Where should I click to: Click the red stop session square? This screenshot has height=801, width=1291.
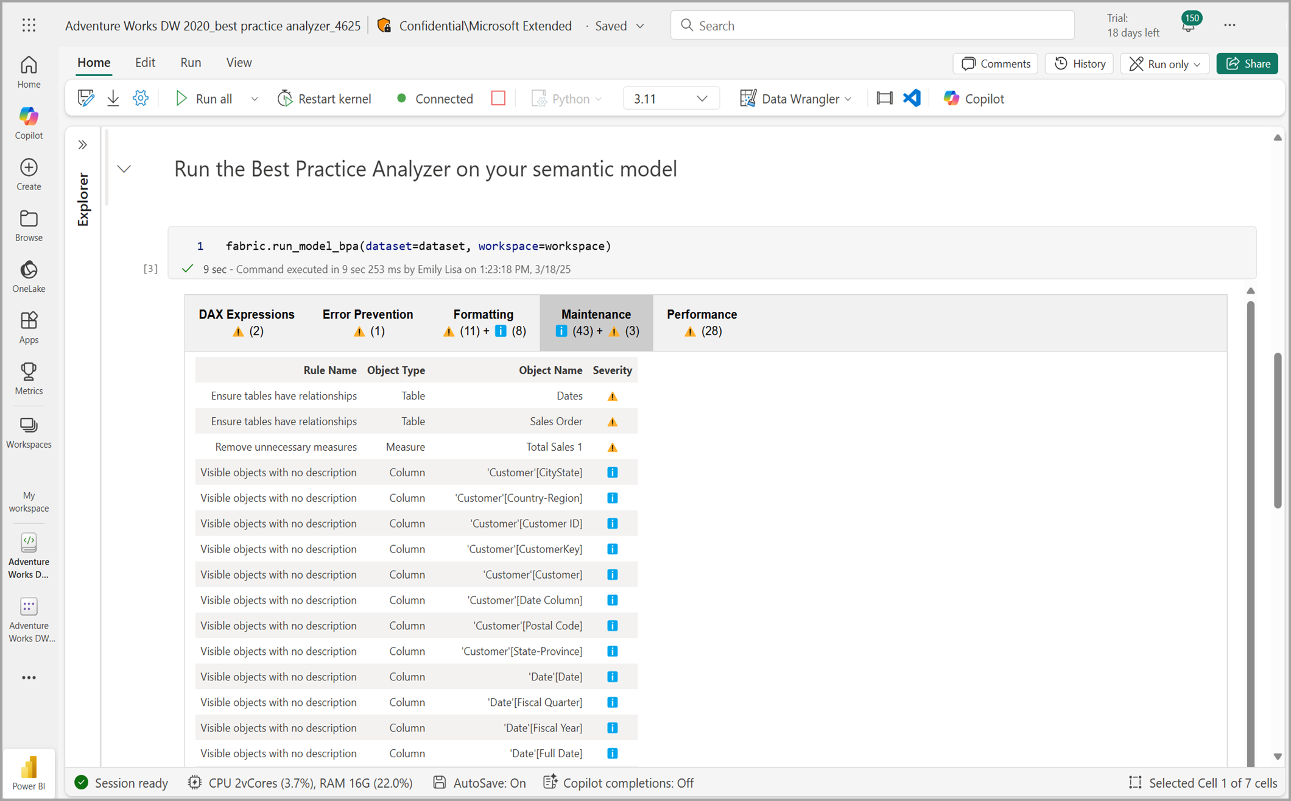pos(498,98)
